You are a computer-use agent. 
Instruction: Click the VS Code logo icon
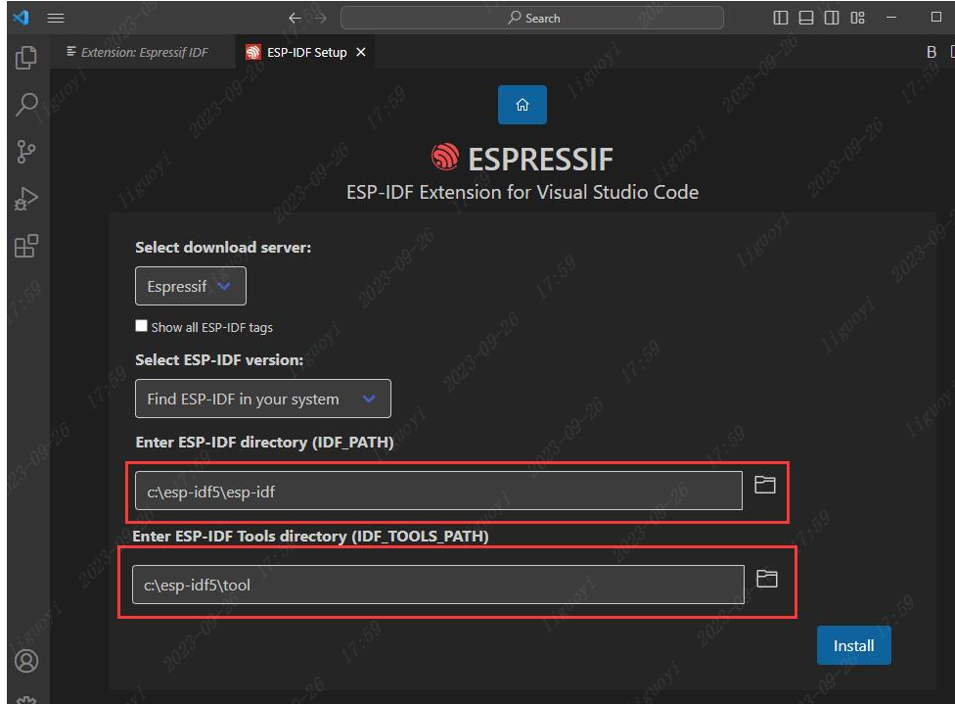[22, 17]
